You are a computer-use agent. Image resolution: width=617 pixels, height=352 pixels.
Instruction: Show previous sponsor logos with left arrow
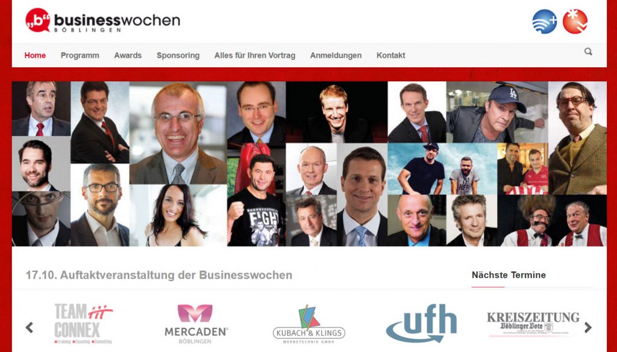click(x=29, y=327)
